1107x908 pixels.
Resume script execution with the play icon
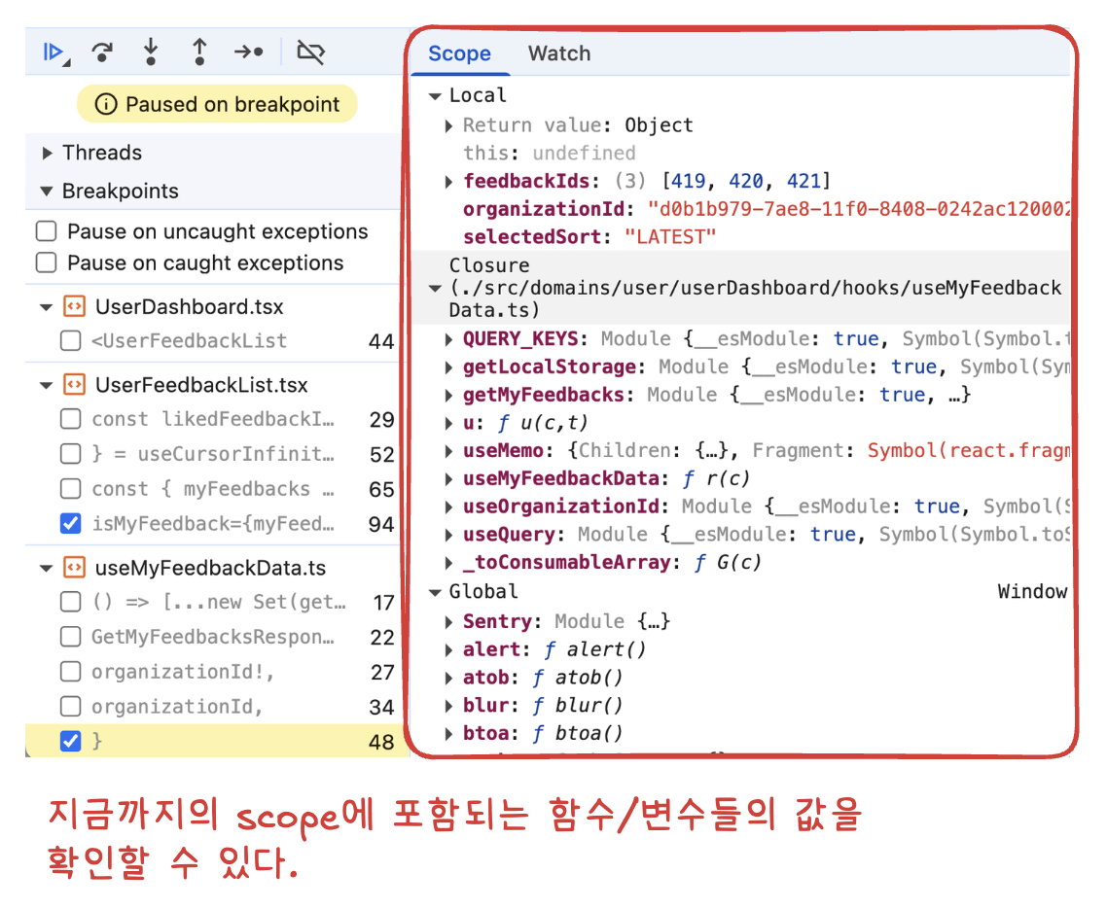point(54,52)
